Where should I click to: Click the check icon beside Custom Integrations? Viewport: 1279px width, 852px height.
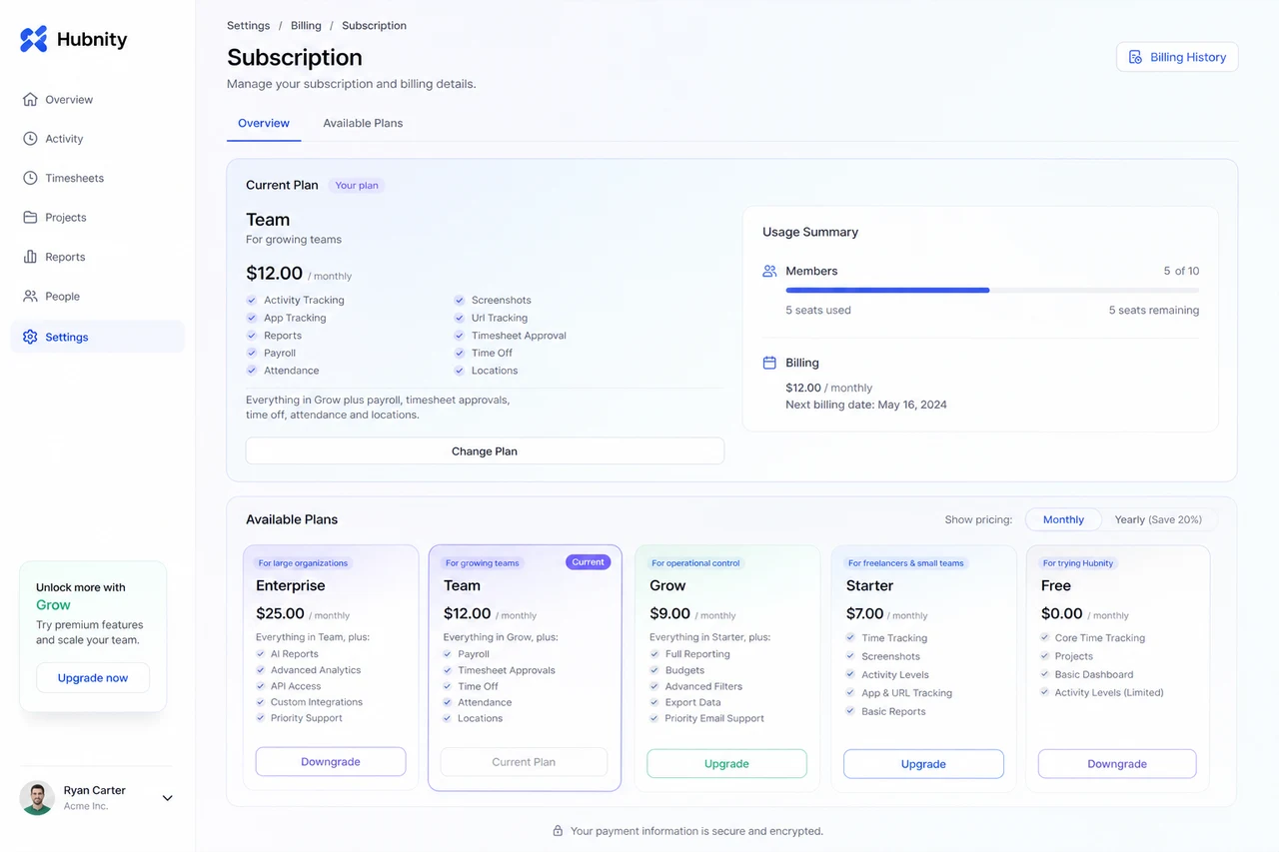(261, 702)
